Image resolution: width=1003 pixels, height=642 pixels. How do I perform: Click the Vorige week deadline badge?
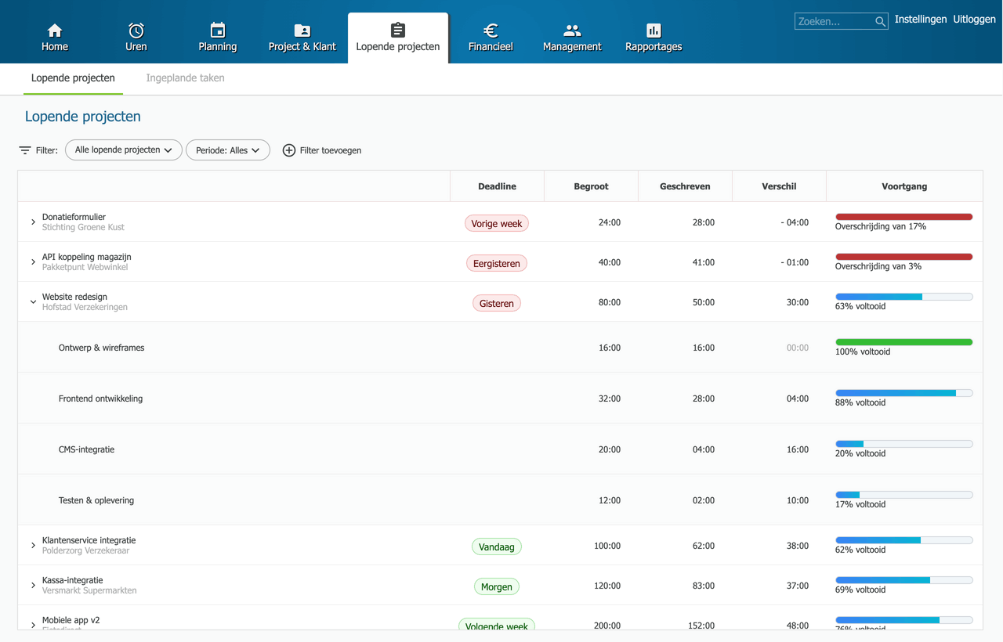tap(497, 224)
